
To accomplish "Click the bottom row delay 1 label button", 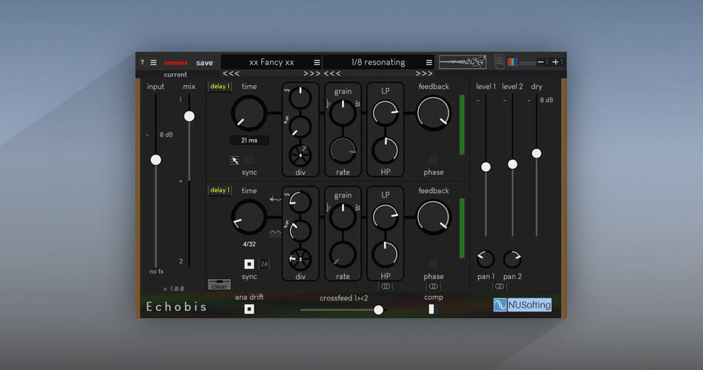I will pos(220,190).
